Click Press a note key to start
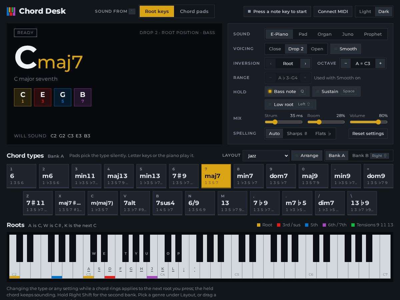The height and width of the screenshot is (300, 400). 277,11
